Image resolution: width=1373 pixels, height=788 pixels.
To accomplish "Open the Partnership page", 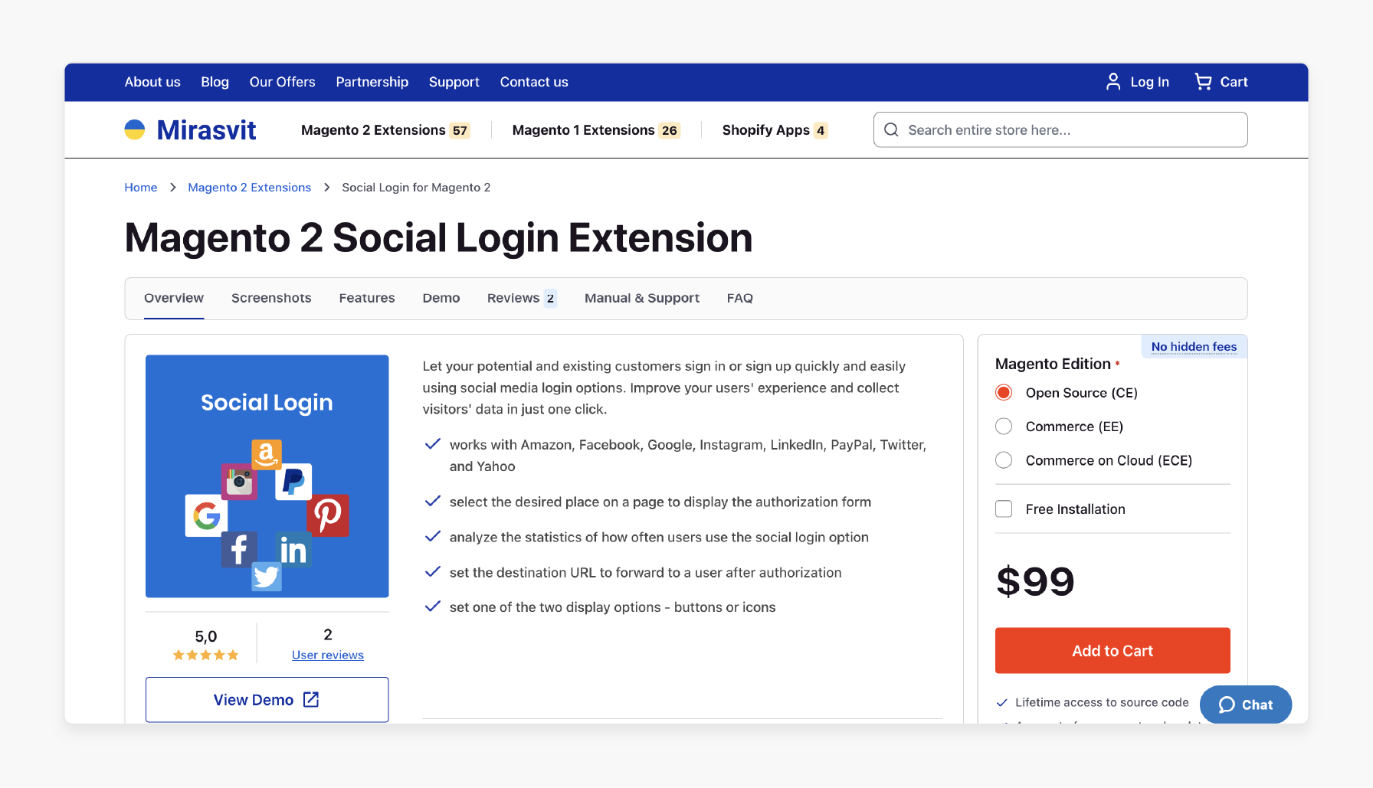I will (372, 82).
